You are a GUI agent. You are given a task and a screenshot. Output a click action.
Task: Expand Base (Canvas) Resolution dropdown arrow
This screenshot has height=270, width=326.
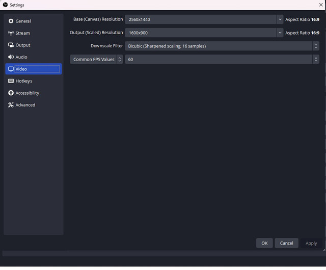pyautogui.click(x=280, y=19)
